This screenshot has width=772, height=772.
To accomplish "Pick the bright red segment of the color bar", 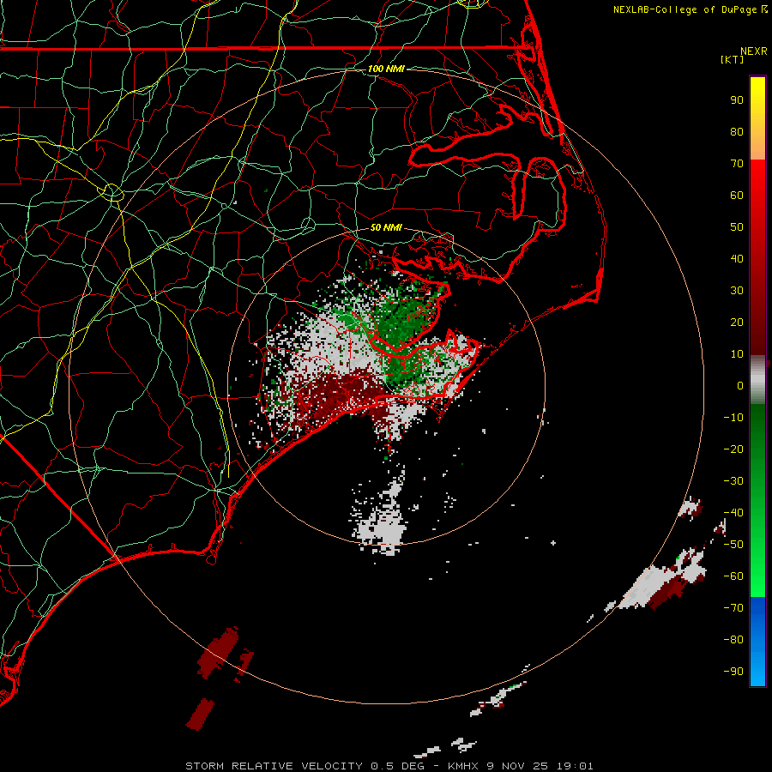I will pyautogui.click(x=757, y=178).
